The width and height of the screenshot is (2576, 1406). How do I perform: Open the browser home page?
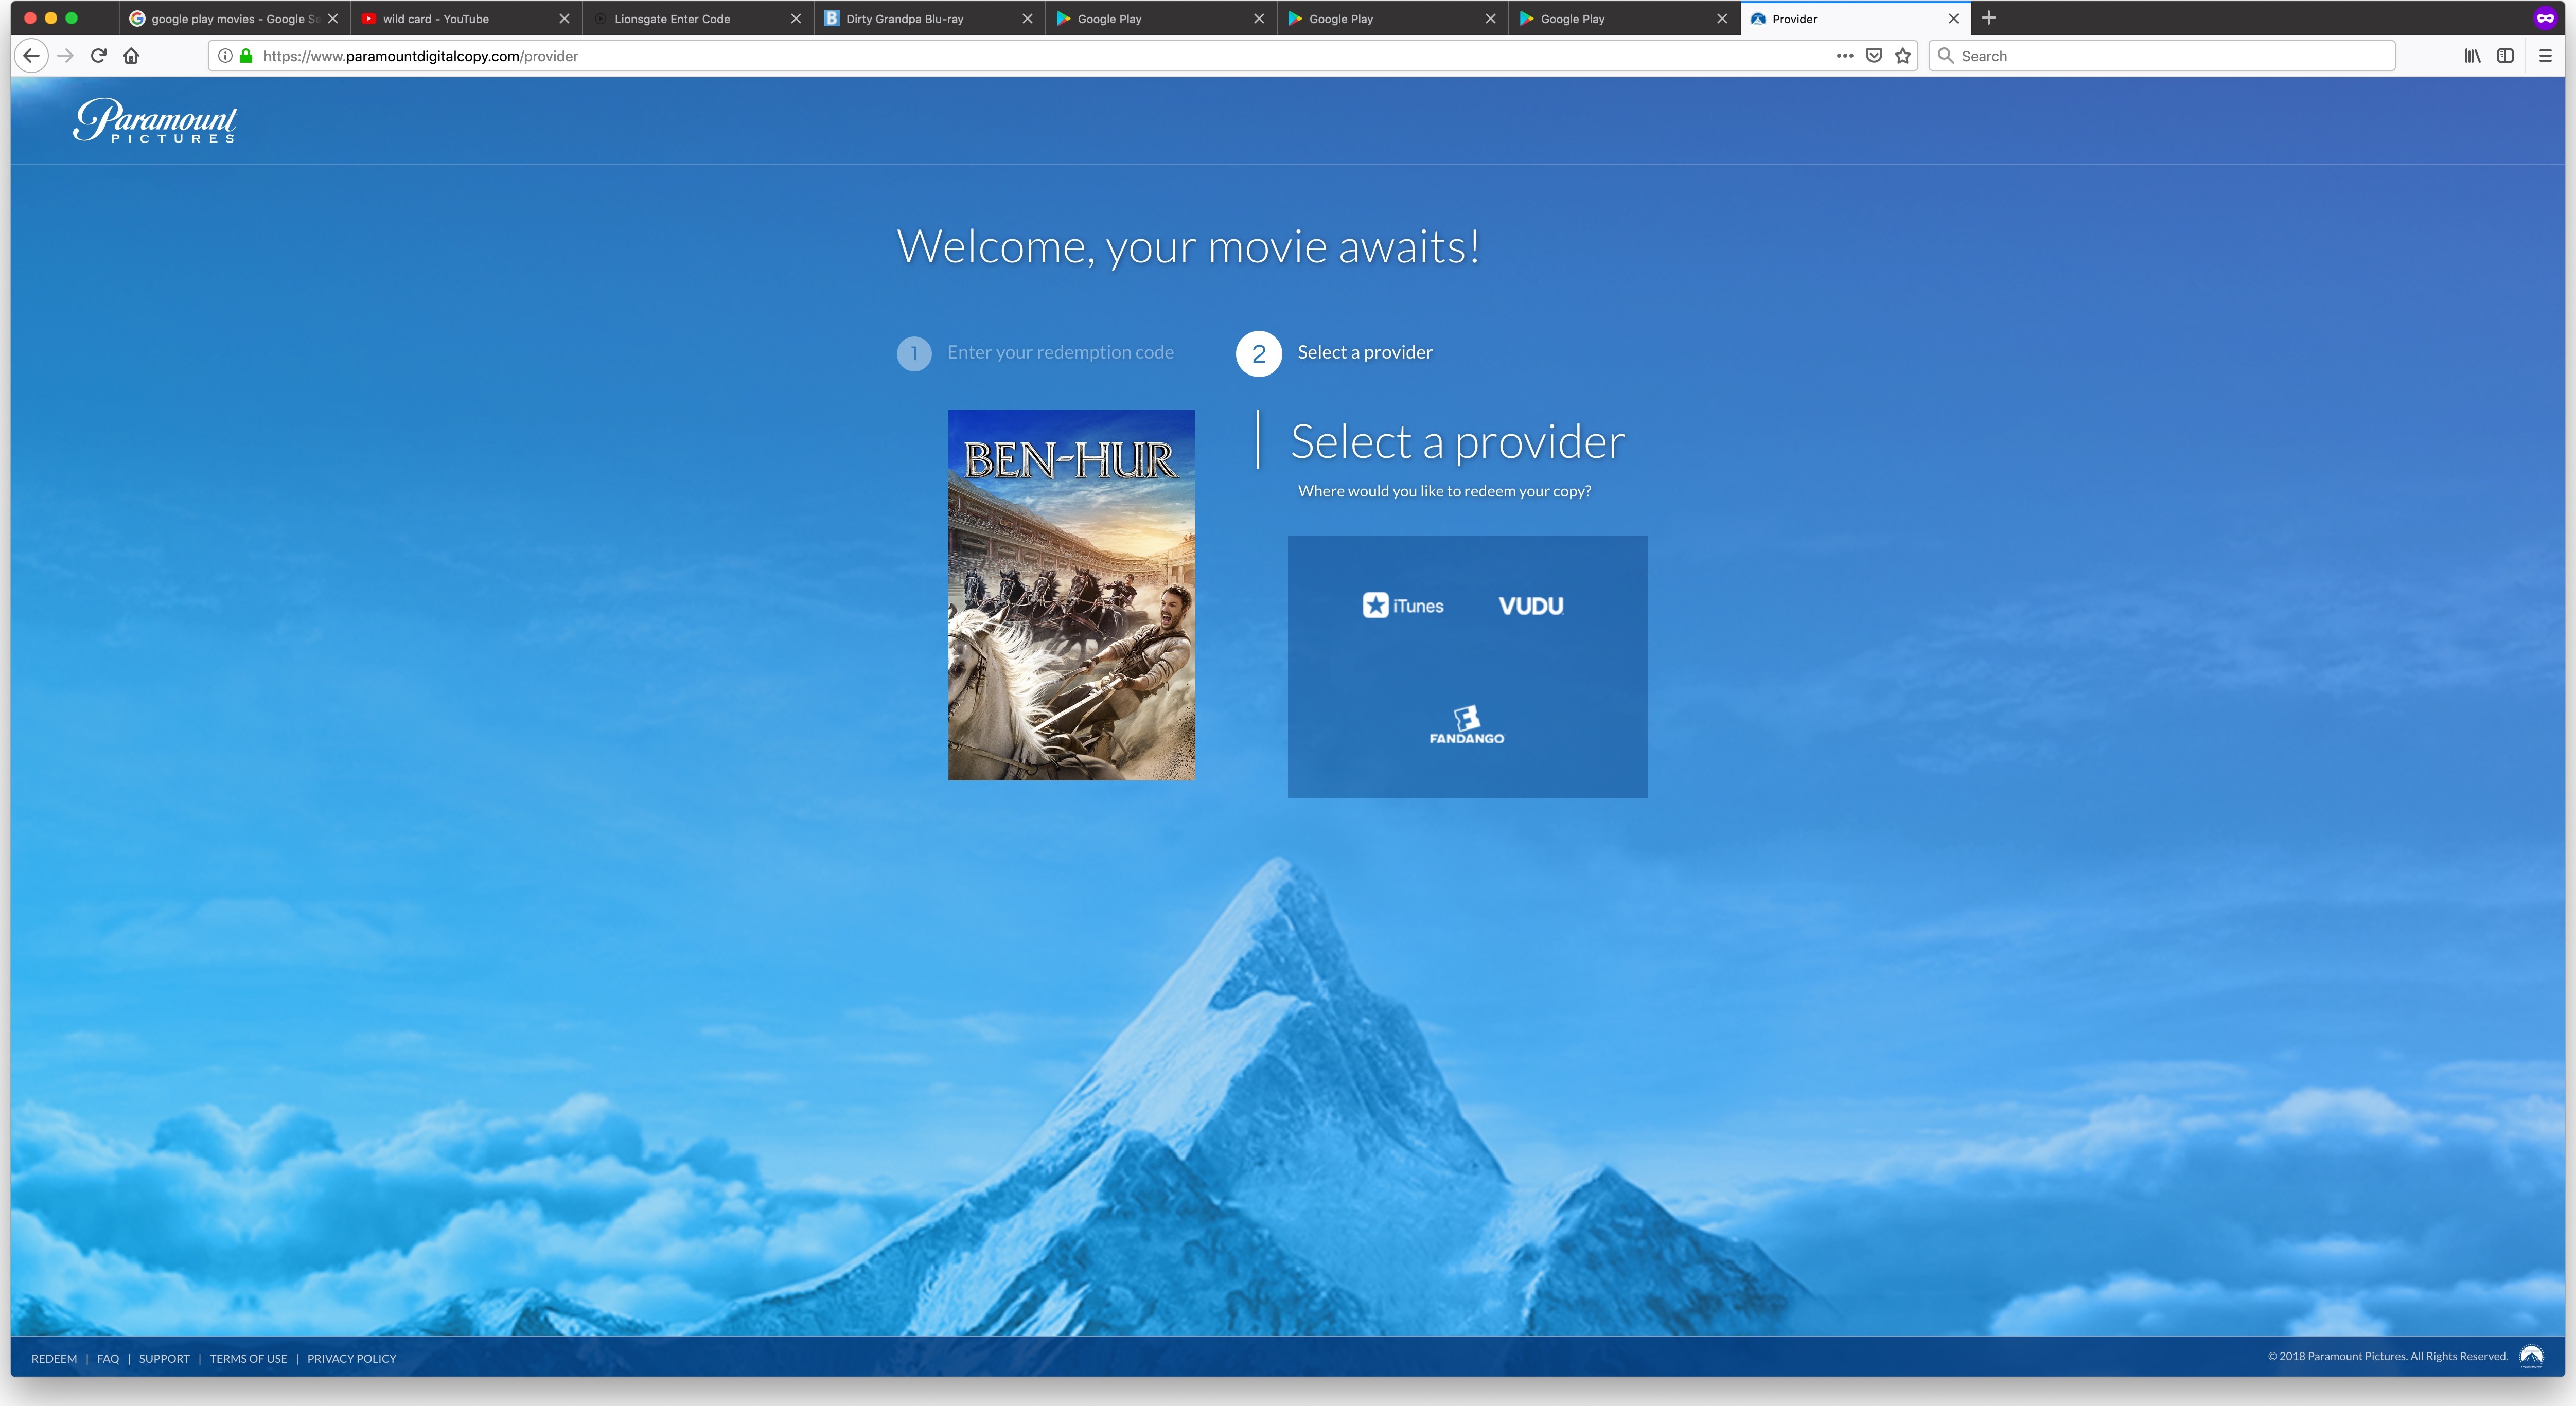click(131, 56)
